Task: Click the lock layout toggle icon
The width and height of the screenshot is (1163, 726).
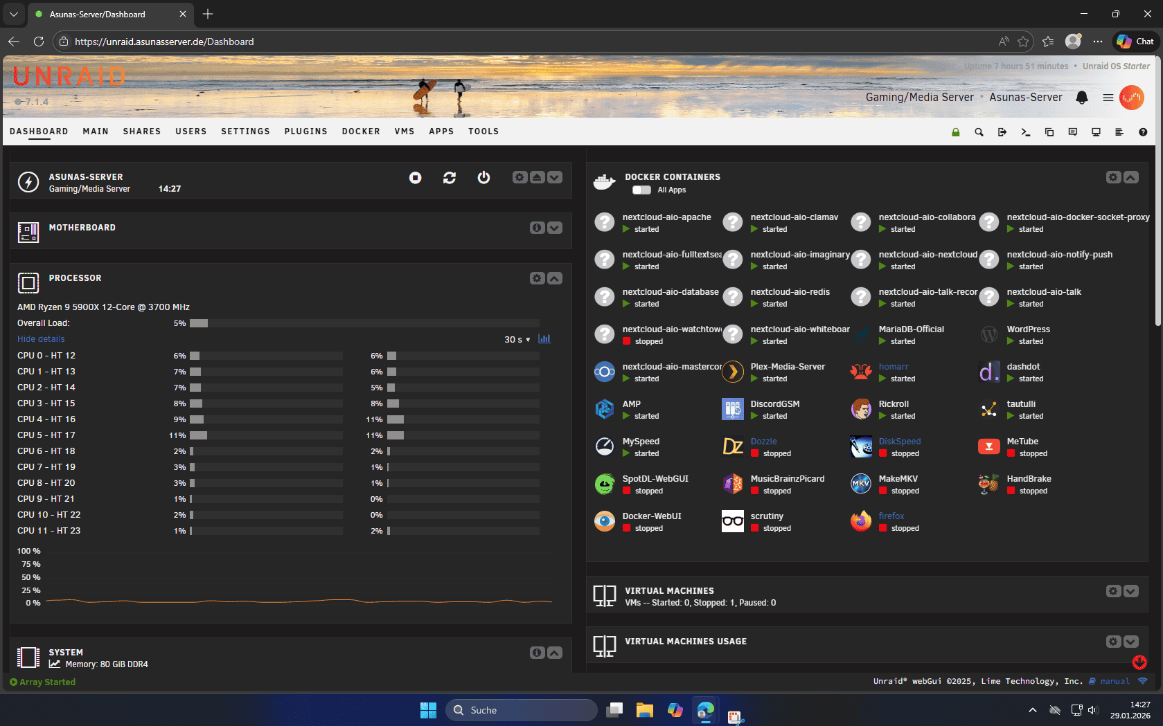Action: pyautogui.click(x=955, y=132)
